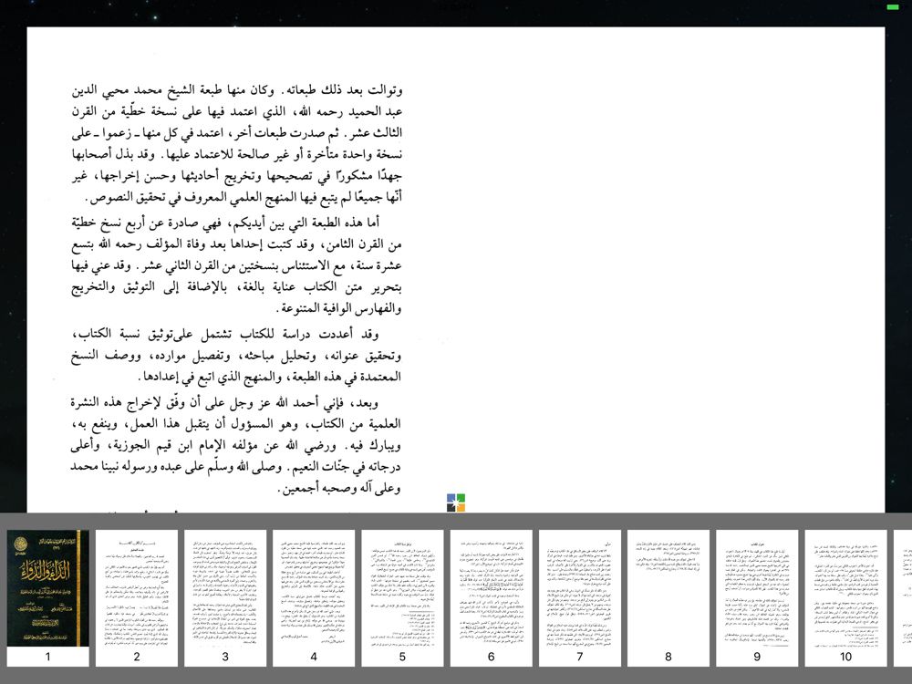Tap the clock time in the status bar
This screenshot has height=684, width=912.
(x=457, y=6)
